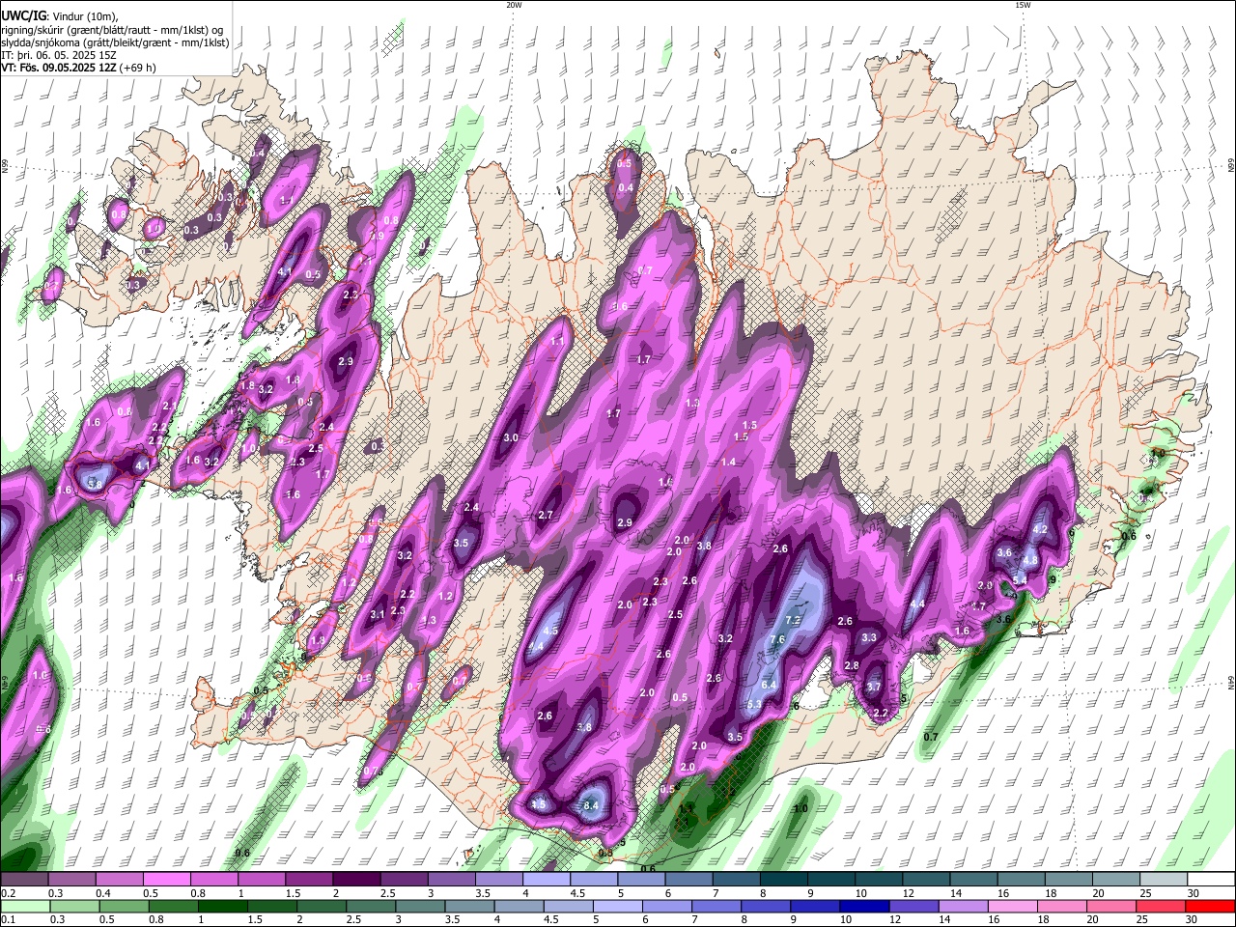Click the '3.7' precipitation value on the map
The width and height of the screenshot is (1236, 927).
click(x=874, y=687)
